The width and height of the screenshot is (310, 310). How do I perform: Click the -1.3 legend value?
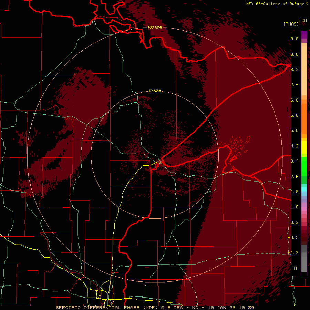tap(293, 253)
